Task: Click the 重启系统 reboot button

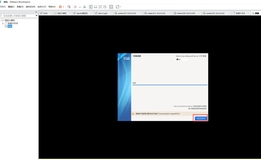Action: pos(201,118)
